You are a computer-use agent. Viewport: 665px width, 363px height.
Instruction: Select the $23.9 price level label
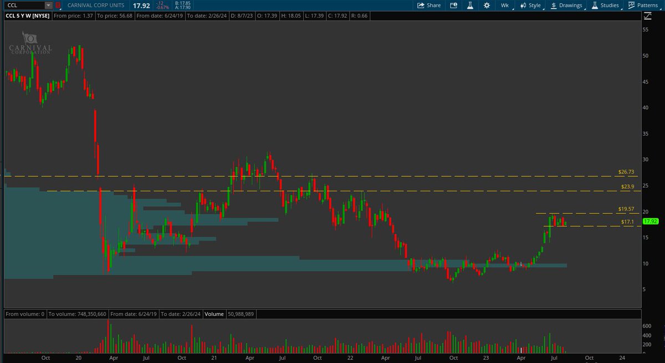click(x=627, y=187)
